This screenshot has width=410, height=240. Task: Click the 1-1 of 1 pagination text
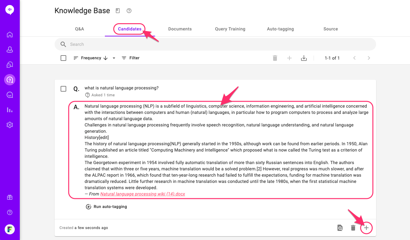tap(332, 58)
